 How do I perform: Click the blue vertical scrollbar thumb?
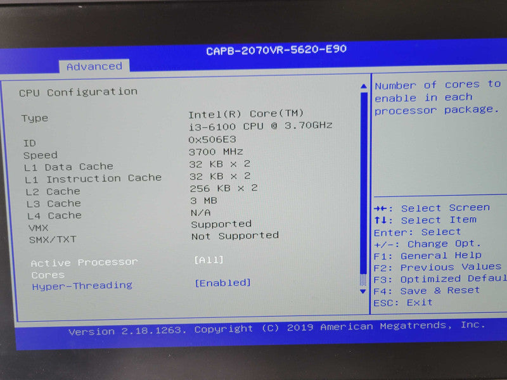tap(363, 184)
